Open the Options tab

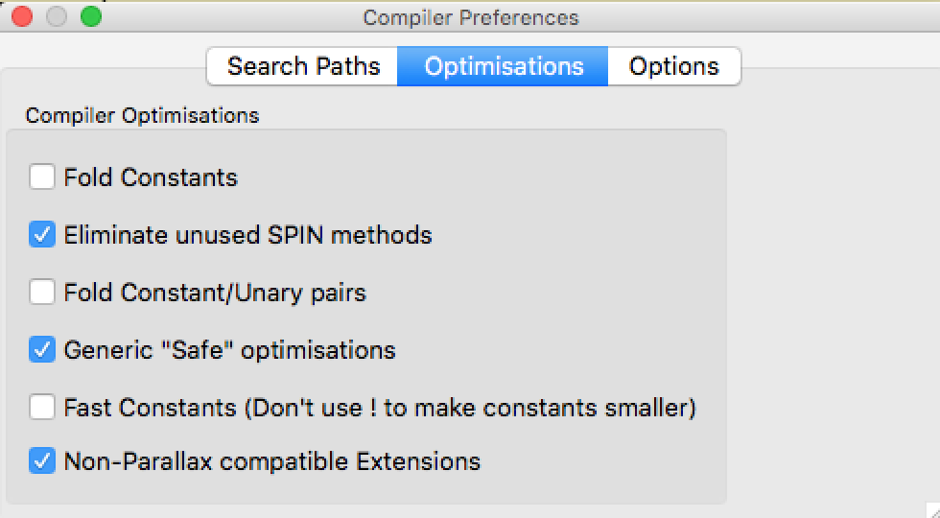tap(673, 66)
